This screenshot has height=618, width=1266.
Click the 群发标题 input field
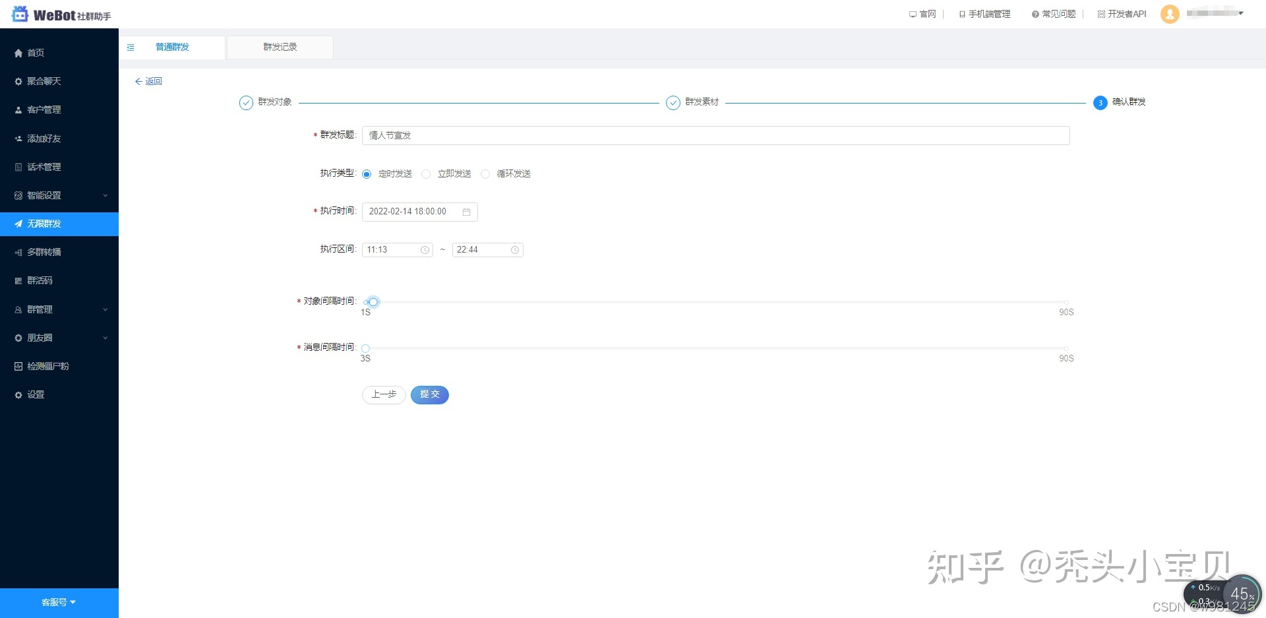pos(715,135)
